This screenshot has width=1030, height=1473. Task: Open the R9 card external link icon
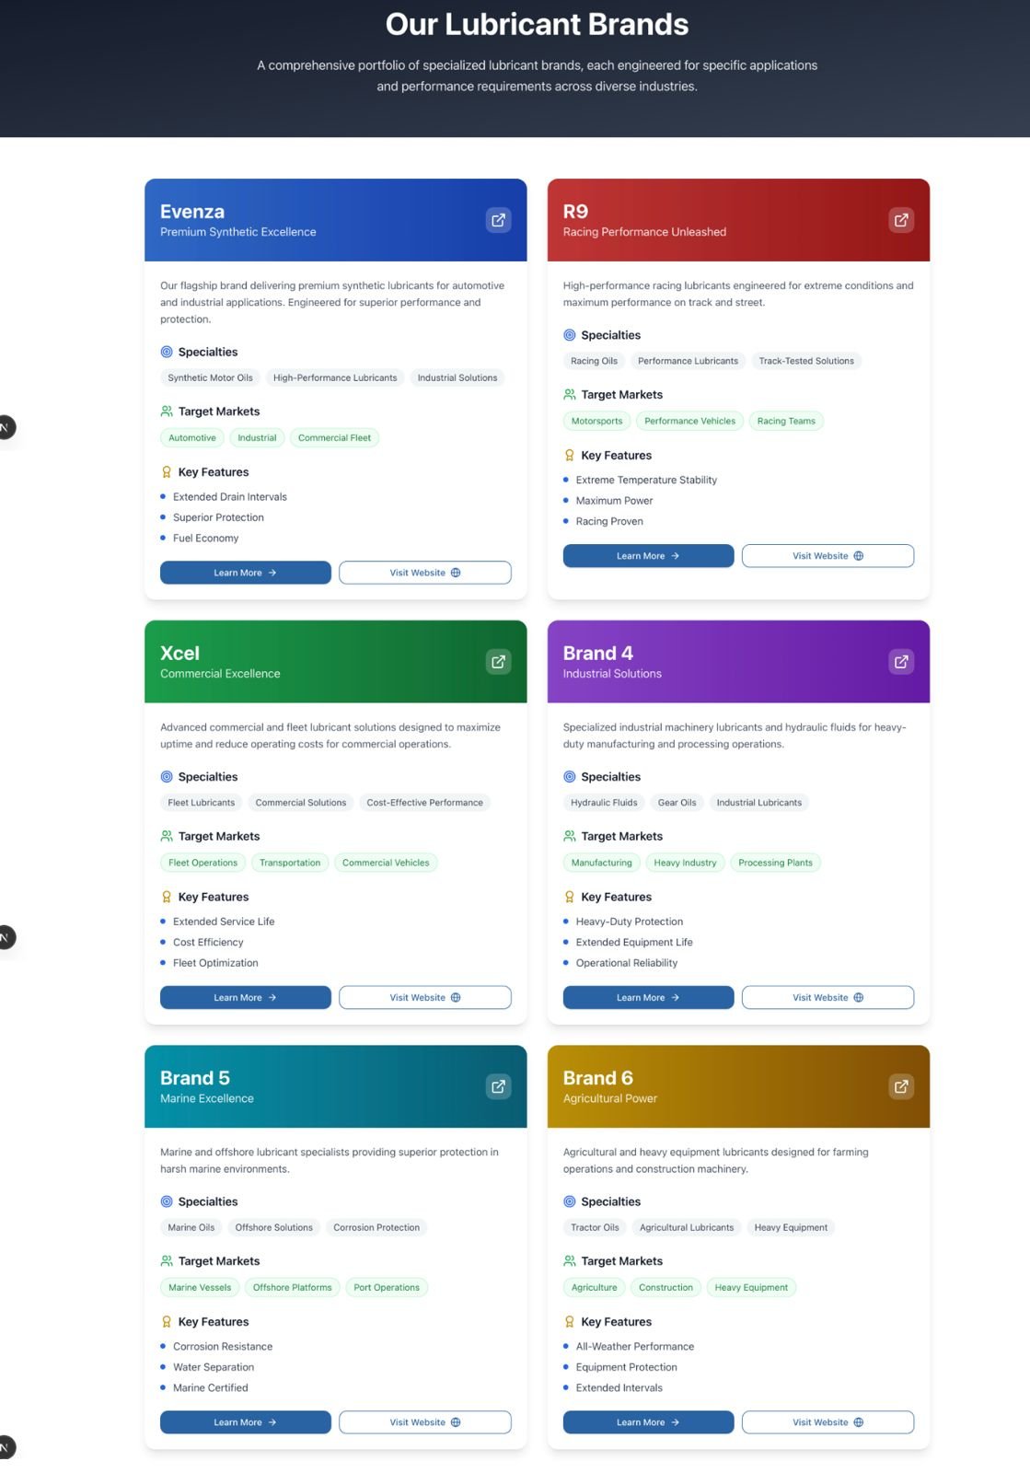901,220
